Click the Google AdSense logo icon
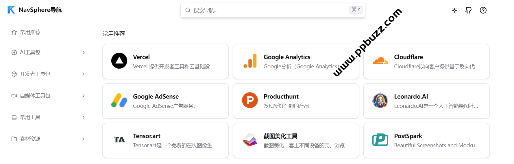Viewport: 514px width, 164px height. pyautogui.click(x=119, y=100)
